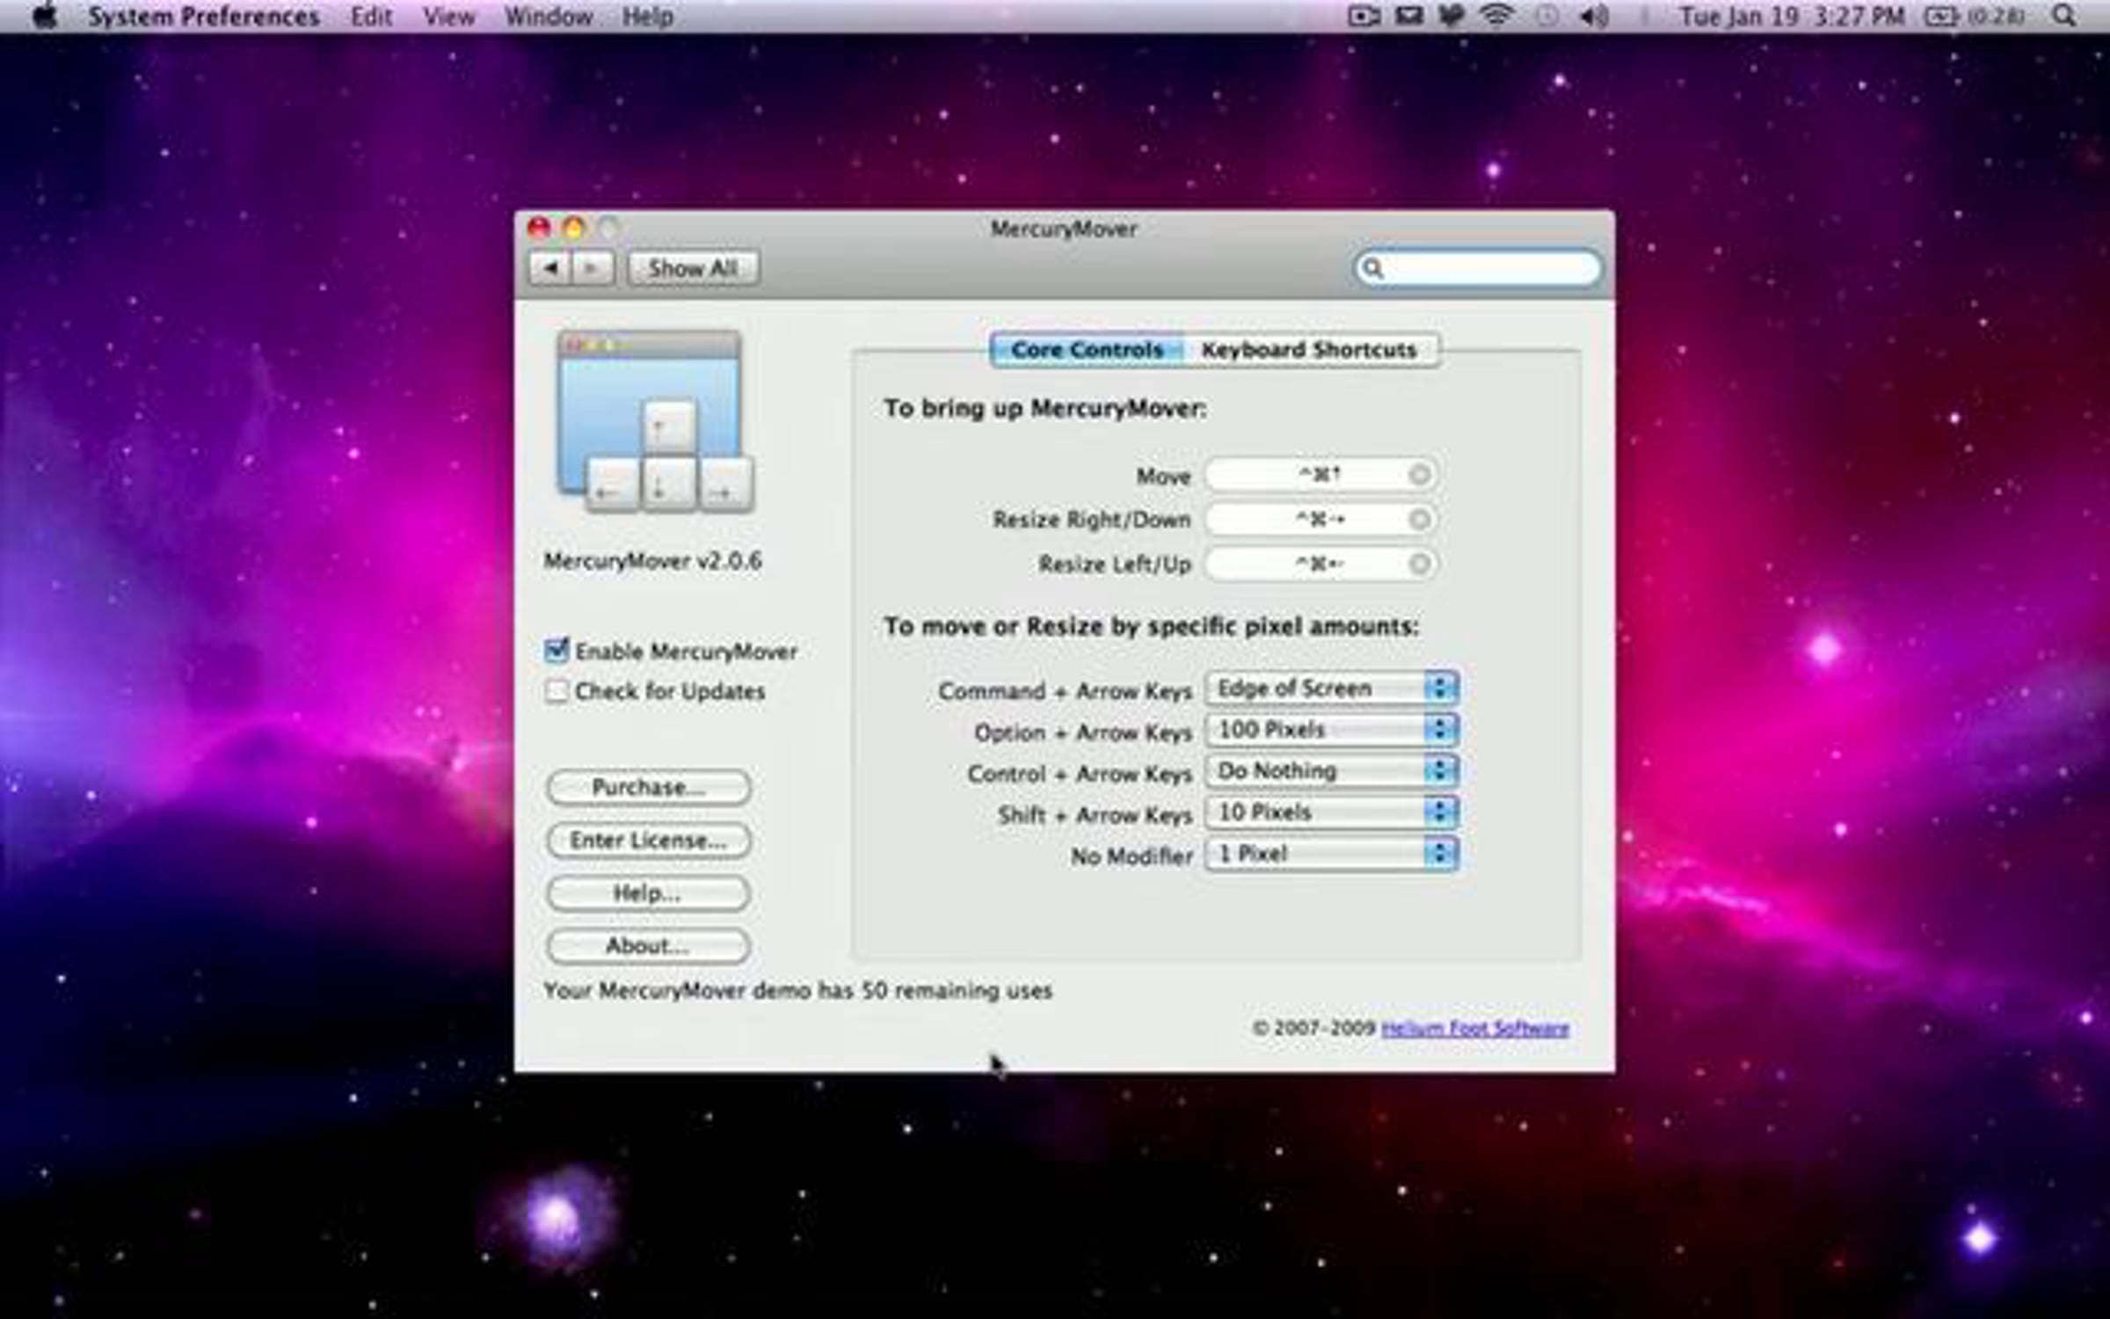The height and width of the screenshot is (1319, 2110).
Task: Go back with the left arrow button
Action: (x=550, y=267)
